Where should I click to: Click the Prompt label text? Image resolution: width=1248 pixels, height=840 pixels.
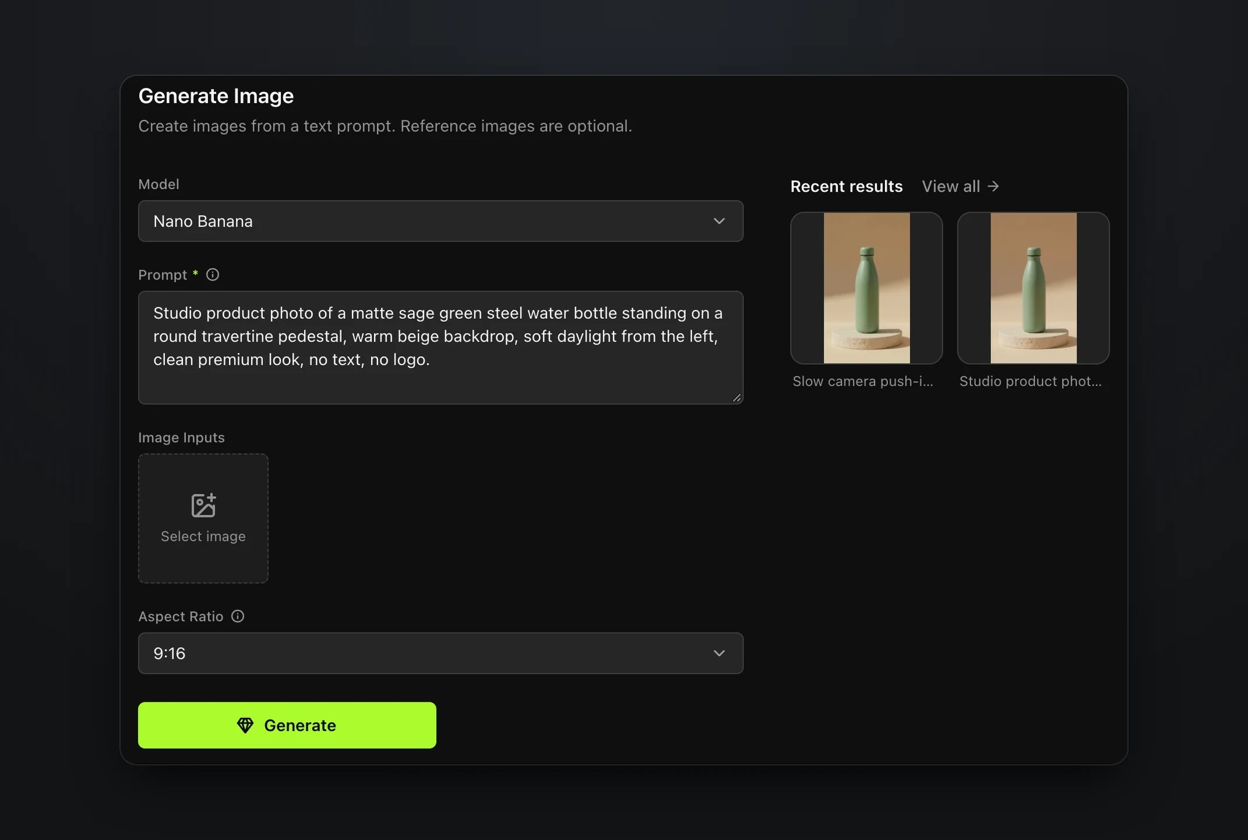(163, 275)
